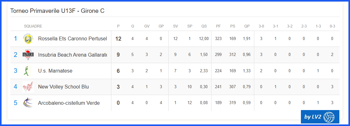The image size is (350, 126).
Task: Open Insubria Beach Arena Gallarate team name
Action: tap(73, 55)
